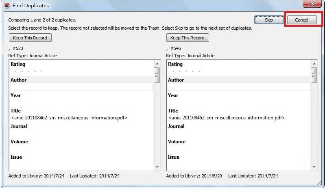
Task: Click the Author field of right record
Action: (x=238, y=87)
